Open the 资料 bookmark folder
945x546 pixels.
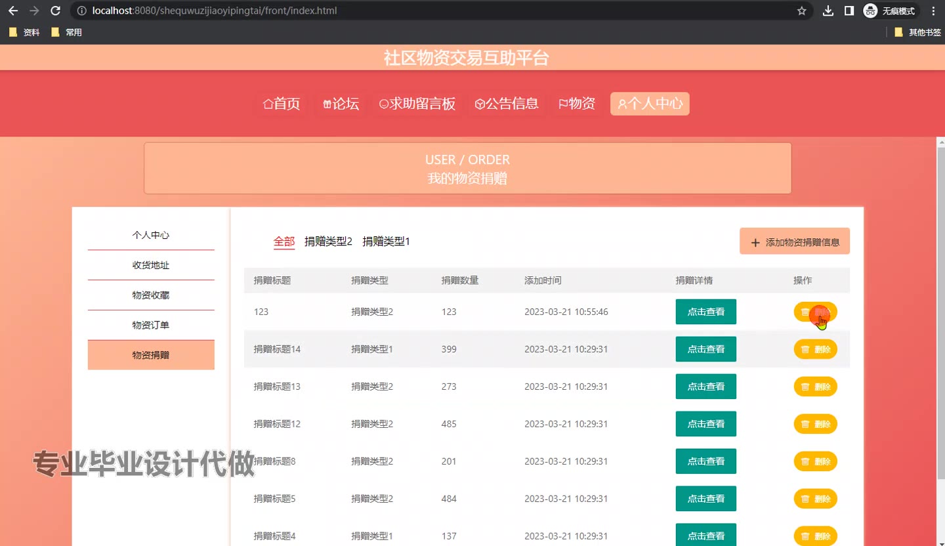[25, 32]
